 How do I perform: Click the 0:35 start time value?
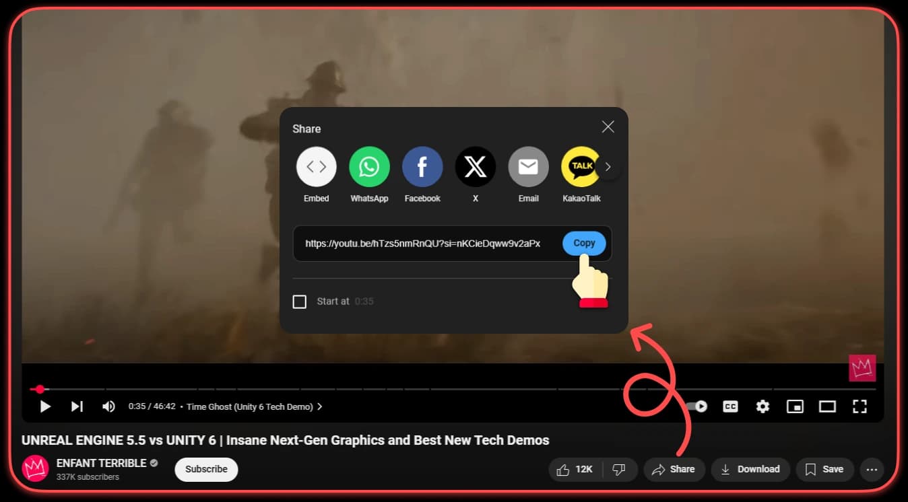click(x=364, y=301)
